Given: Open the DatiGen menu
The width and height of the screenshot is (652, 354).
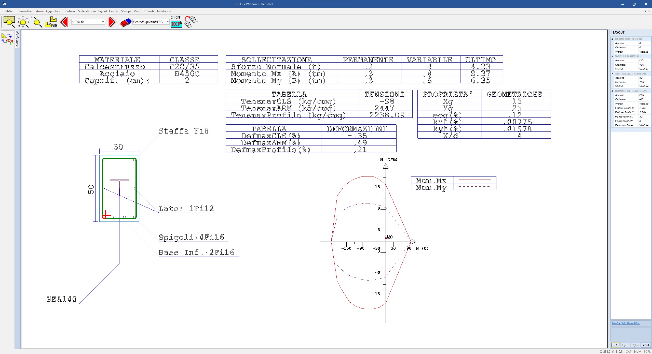Looking at the screenshot, I should tap(9, 11).
